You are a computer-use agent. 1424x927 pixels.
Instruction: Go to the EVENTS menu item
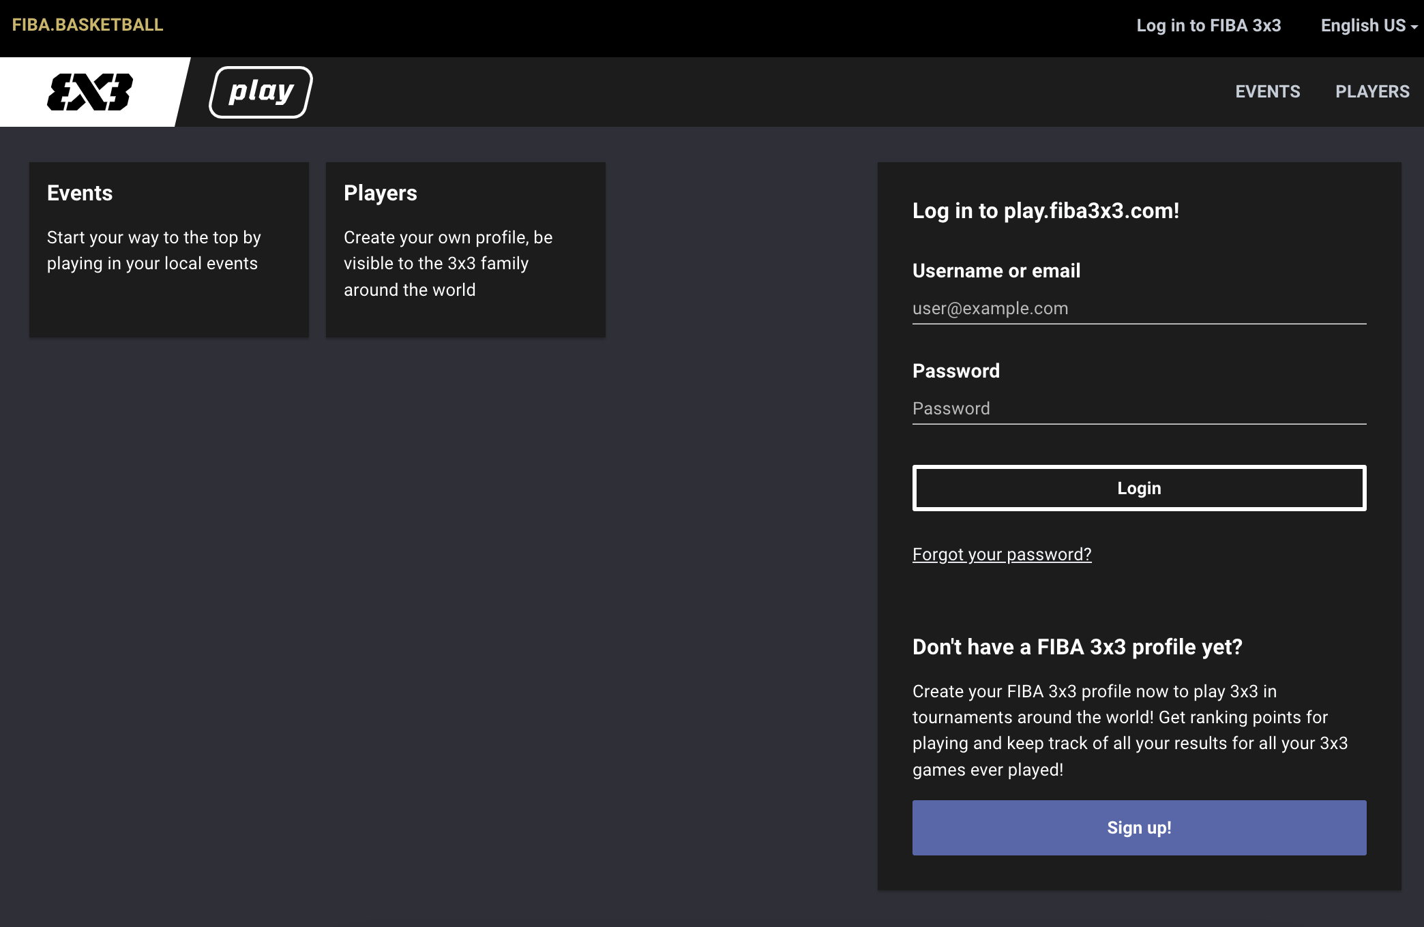click(x=1268, y=91)
